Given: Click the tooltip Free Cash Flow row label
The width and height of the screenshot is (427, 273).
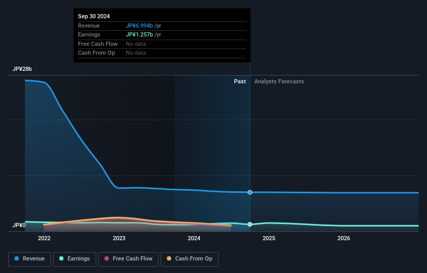Looking at the screenshot, I should pos(98,44).
